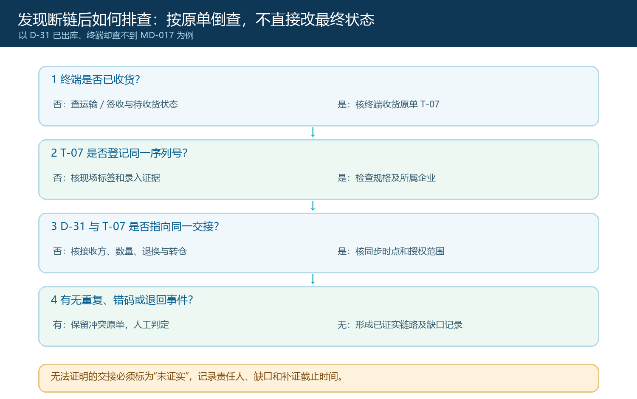Image resolution: width=637 pixels, height=399 pixels.
Task: Select subtitle mentioning D-31 and MD-017
Action: (x=106, y=35)
